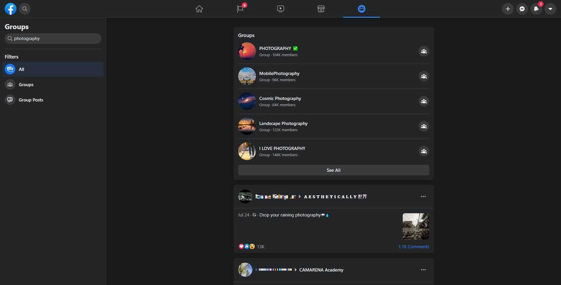
Task: Open the notifications bell
Action: click(x=536, y=9)
